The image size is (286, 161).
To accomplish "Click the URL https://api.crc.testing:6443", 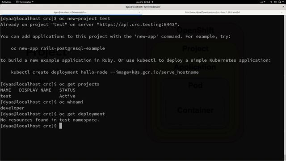I will point(138,25).
